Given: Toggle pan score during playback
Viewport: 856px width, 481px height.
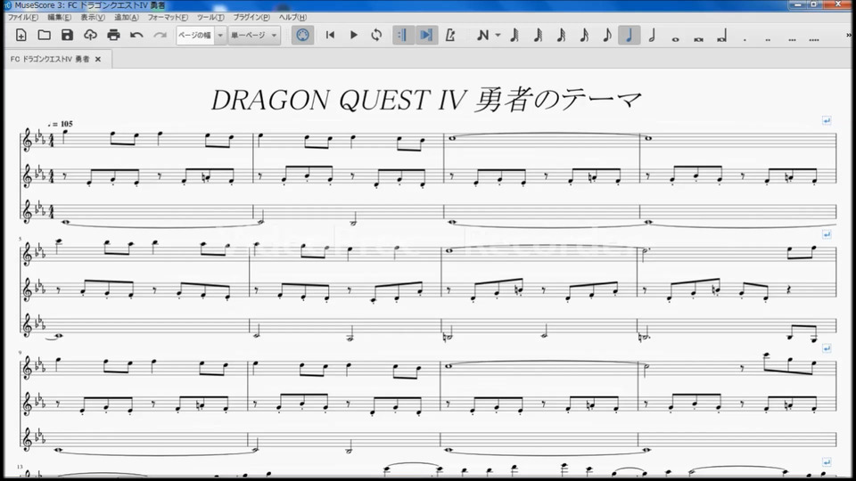Looking at the screenshot, I should pos(426,36).
